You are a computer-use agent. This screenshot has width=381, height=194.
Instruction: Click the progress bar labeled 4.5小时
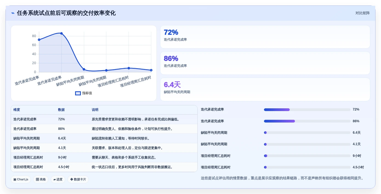[307, 167]
